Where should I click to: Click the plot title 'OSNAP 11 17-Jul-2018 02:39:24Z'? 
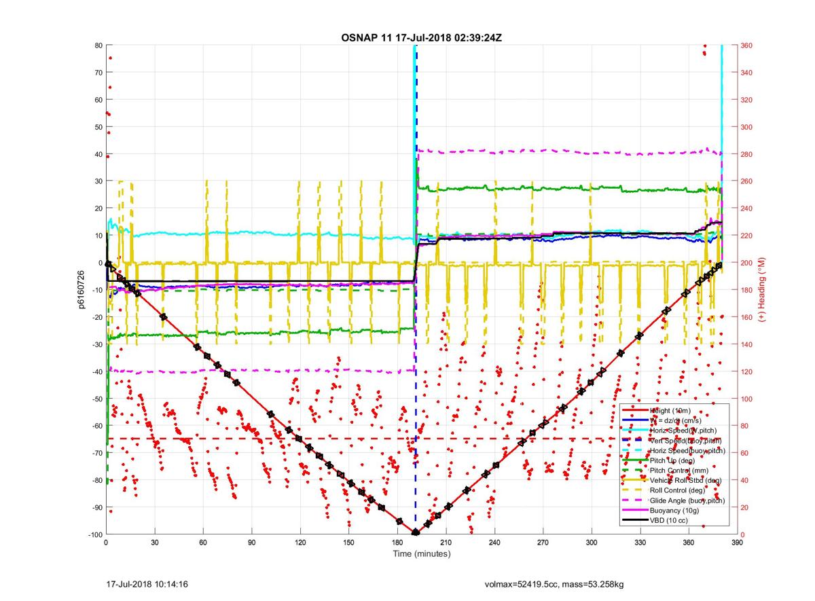click(x=421, y=37)
